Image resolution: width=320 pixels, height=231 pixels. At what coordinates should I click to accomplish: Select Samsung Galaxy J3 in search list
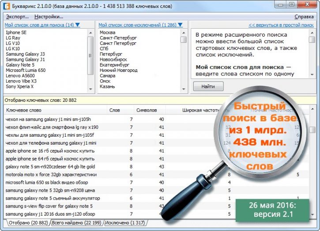[x=25, y=54]
